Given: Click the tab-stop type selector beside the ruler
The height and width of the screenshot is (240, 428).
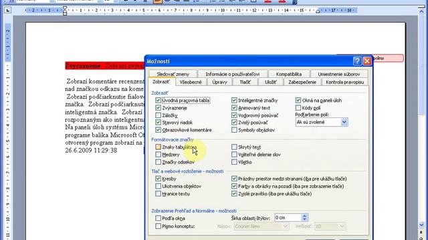Looking at the screenshot, I should pos(7,11).
